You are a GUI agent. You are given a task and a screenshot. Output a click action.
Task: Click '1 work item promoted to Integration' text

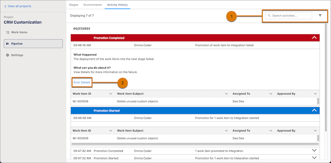[219, 151]
